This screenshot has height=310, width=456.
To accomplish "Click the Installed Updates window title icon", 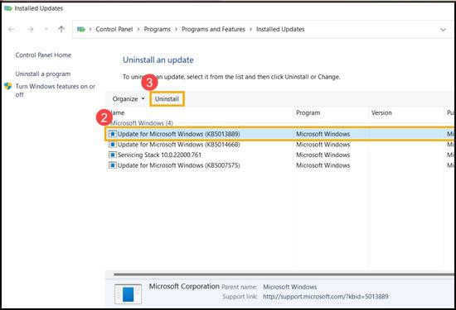I will (7, 8).
